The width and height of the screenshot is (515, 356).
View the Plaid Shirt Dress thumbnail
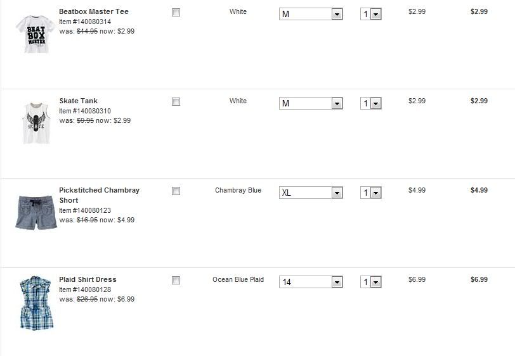click(x=36, y=303)
